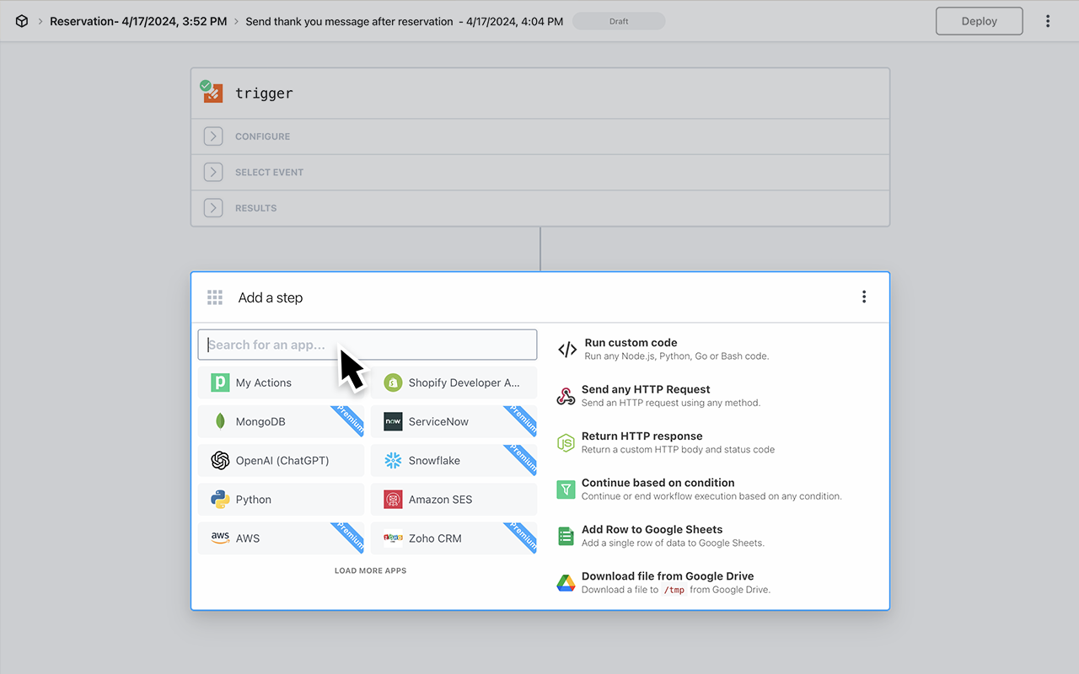Select the Snowflake app tile
The height and width of the screenshot is (674, 1079).
tap(454, 460)
